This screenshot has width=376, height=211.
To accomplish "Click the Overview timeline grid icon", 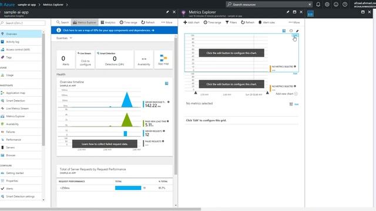I will (x=166, y=83).
